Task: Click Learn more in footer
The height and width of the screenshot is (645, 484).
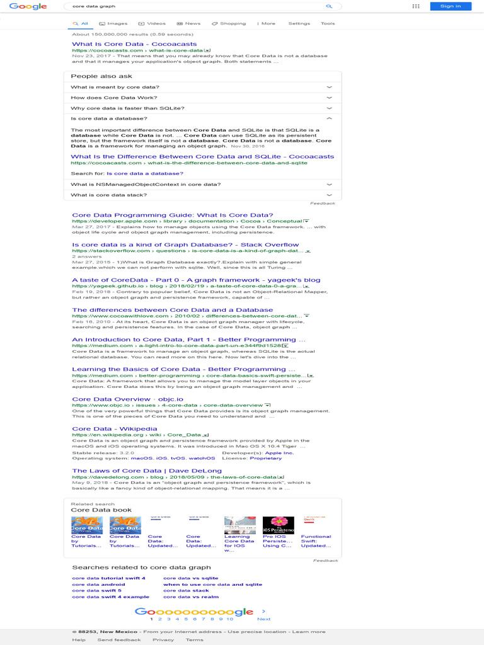Action: click(x=309, y=632)
